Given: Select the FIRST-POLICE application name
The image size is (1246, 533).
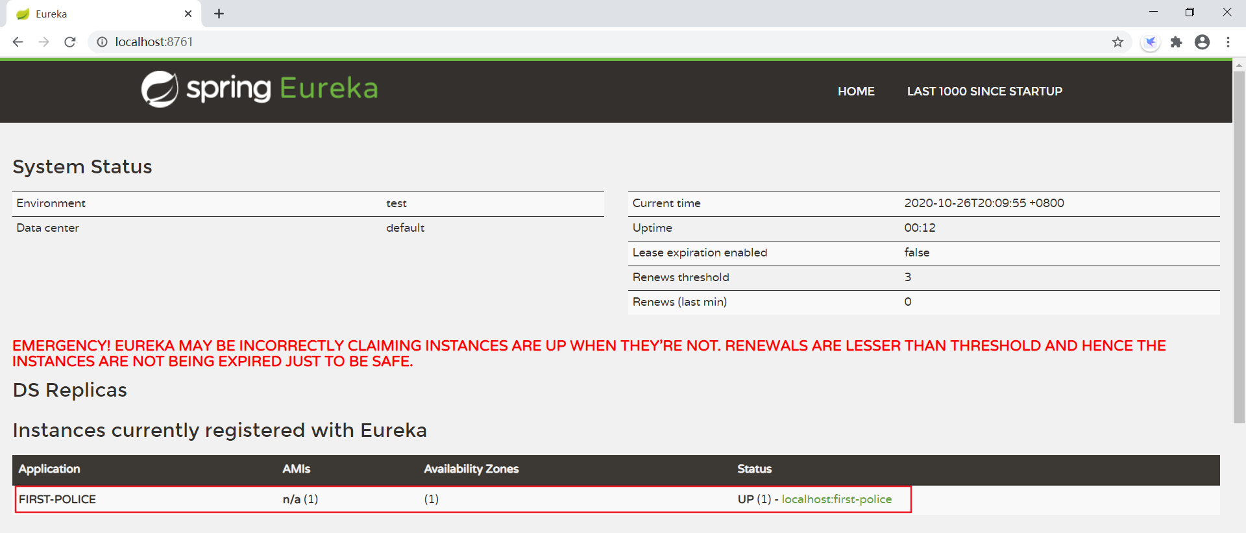Looking at the screenshot, I should click(x=57, y=499).
